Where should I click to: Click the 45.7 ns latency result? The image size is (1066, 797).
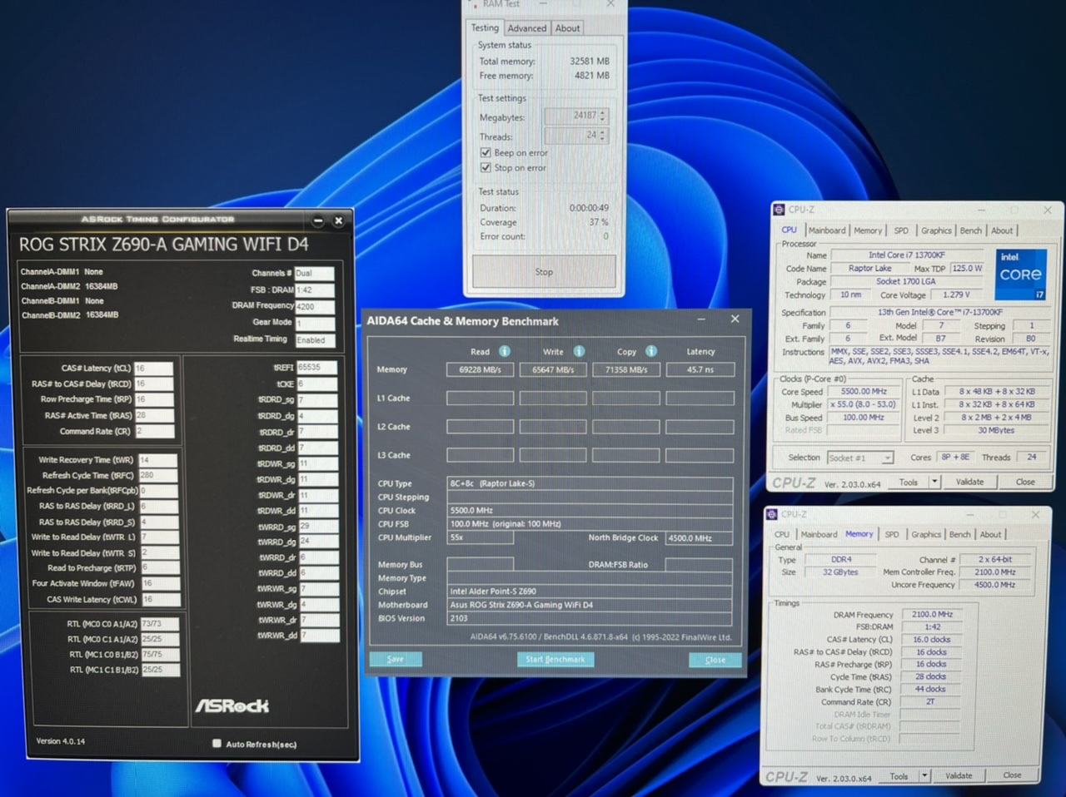click(700, 369)
